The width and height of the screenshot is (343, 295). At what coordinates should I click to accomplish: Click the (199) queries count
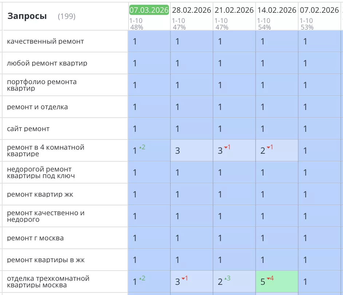point(67,16)
